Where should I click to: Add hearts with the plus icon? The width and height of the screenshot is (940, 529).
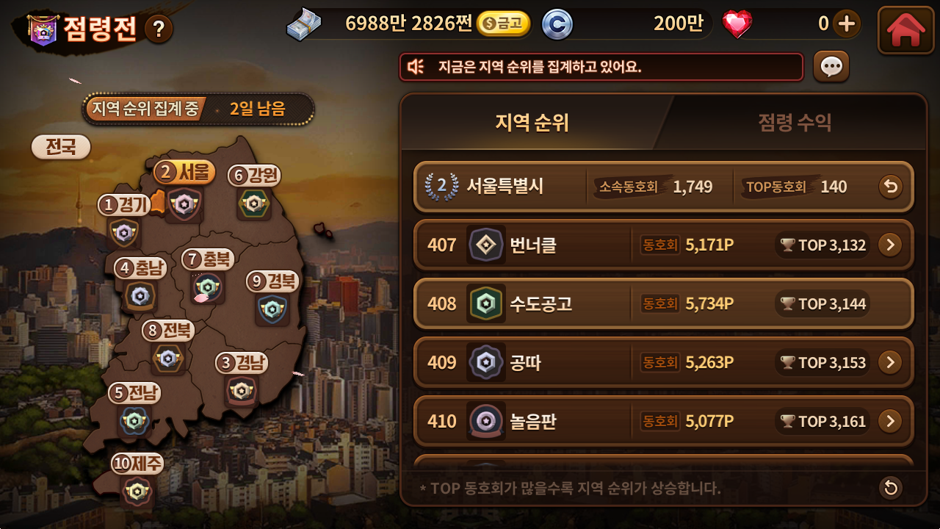[x=847, y=24]
